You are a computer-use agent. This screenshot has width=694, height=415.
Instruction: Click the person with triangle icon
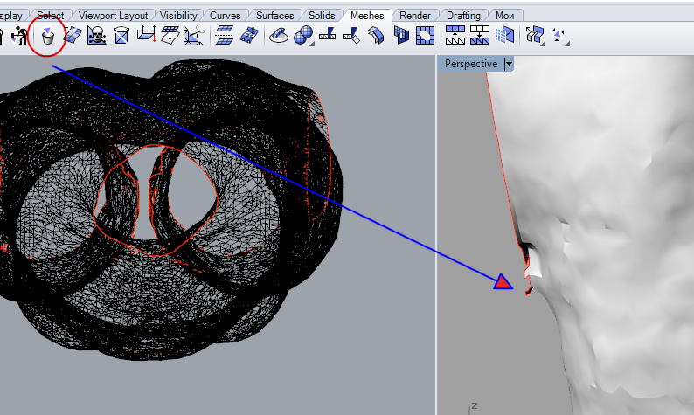19,36
